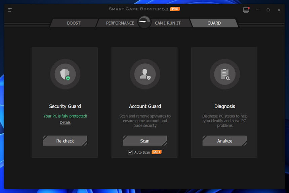Close the Smart Game Booster window
289x193 pixels.
[x=279, y=10]
